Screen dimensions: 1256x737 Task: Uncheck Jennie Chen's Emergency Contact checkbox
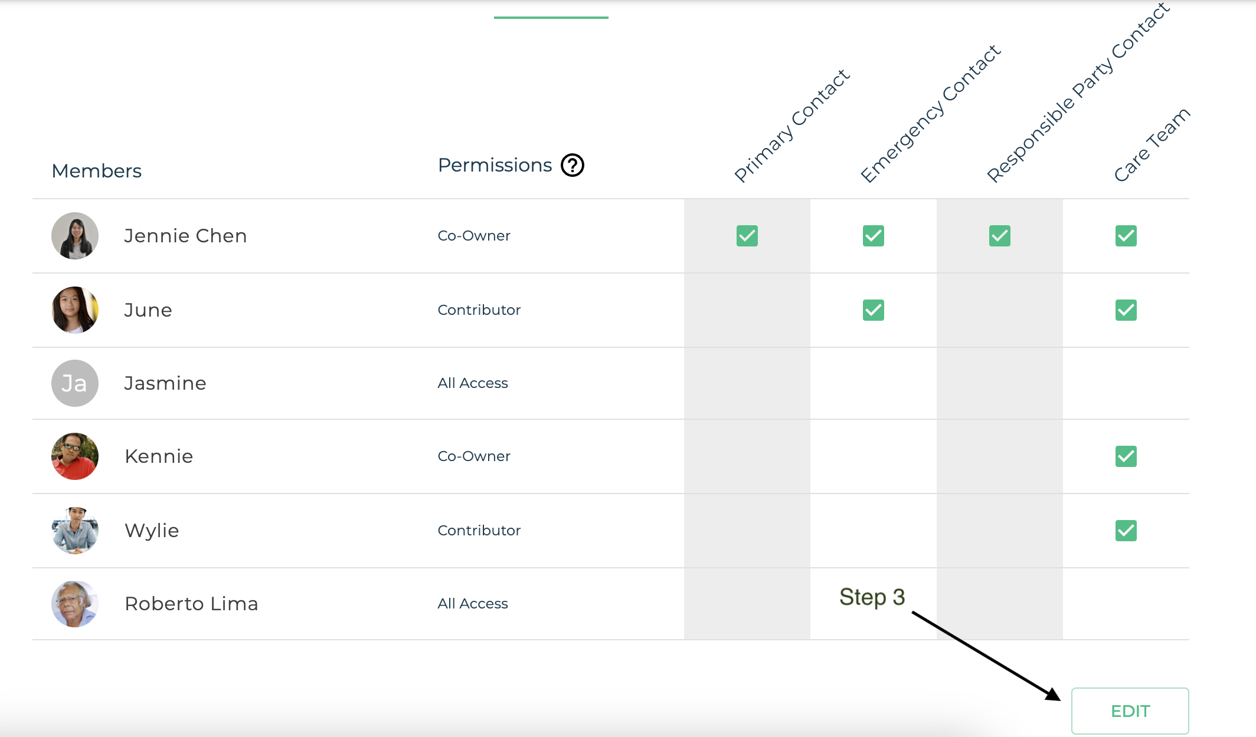873,236
